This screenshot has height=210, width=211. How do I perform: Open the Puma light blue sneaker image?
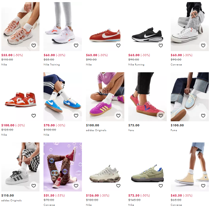click(190, 97)
